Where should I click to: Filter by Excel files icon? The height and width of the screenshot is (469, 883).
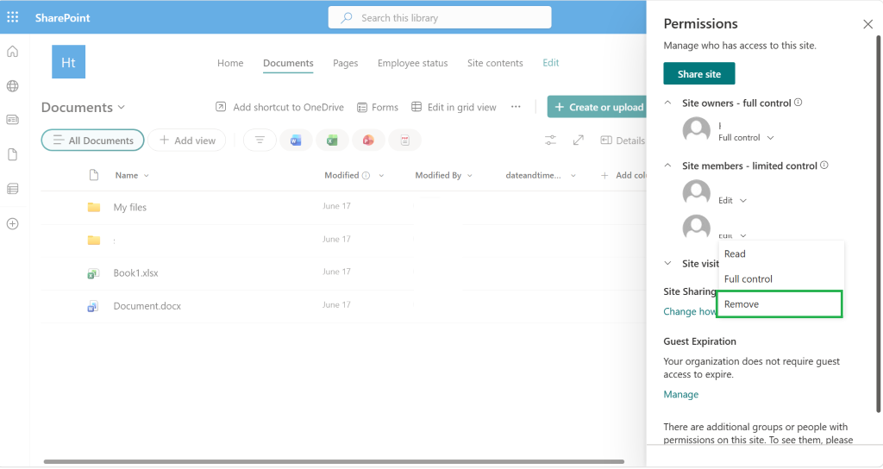(x=332, y=141)
